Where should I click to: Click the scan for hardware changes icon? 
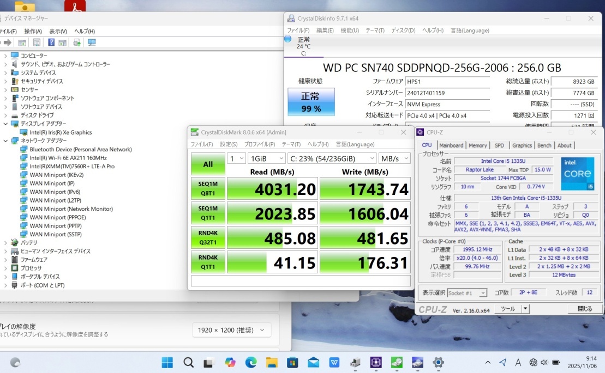pyautogui.click(x=92, y=42)
